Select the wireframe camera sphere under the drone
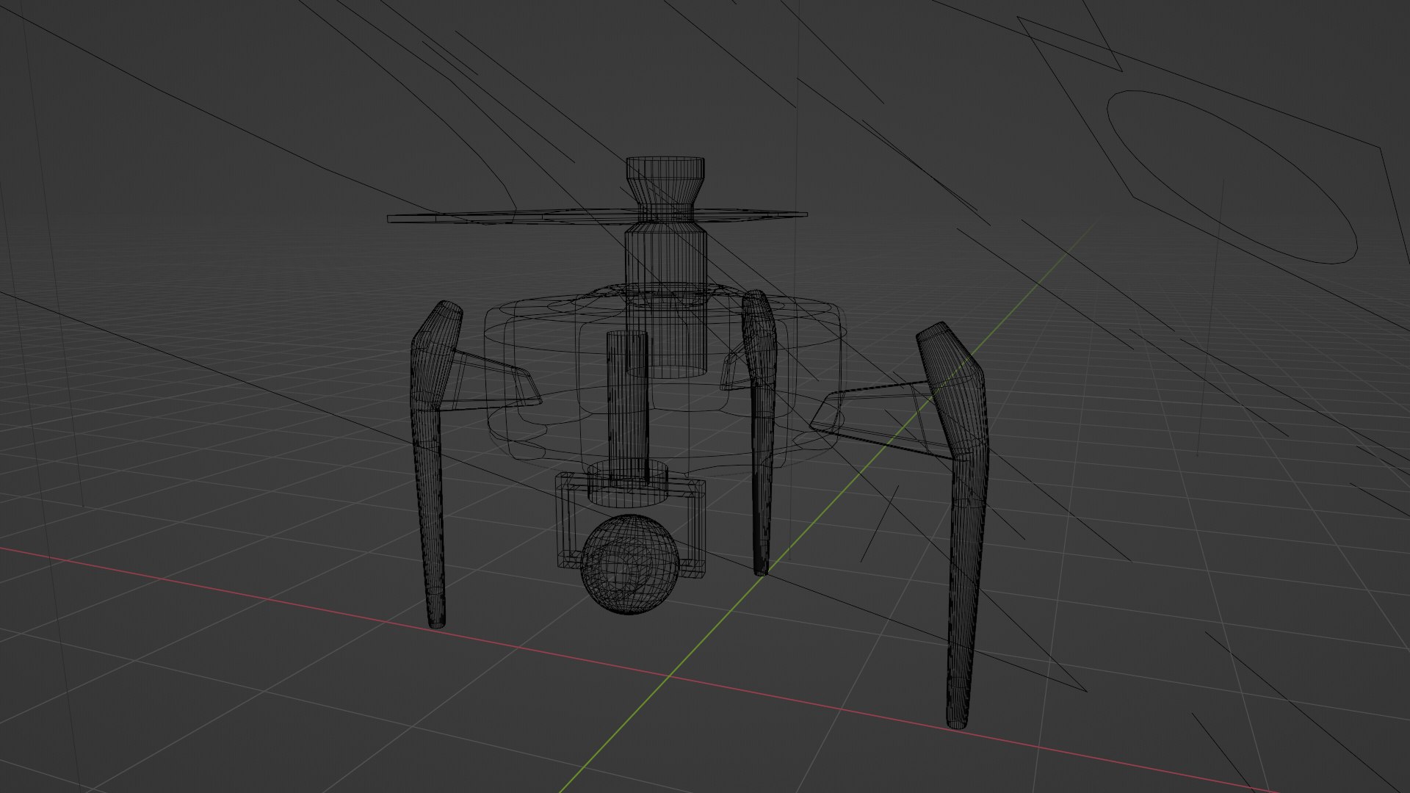 click(x=629, y=564)
